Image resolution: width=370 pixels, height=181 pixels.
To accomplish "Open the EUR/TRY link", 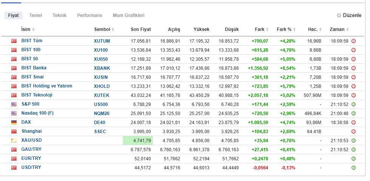I will click(x=31, y=158).
